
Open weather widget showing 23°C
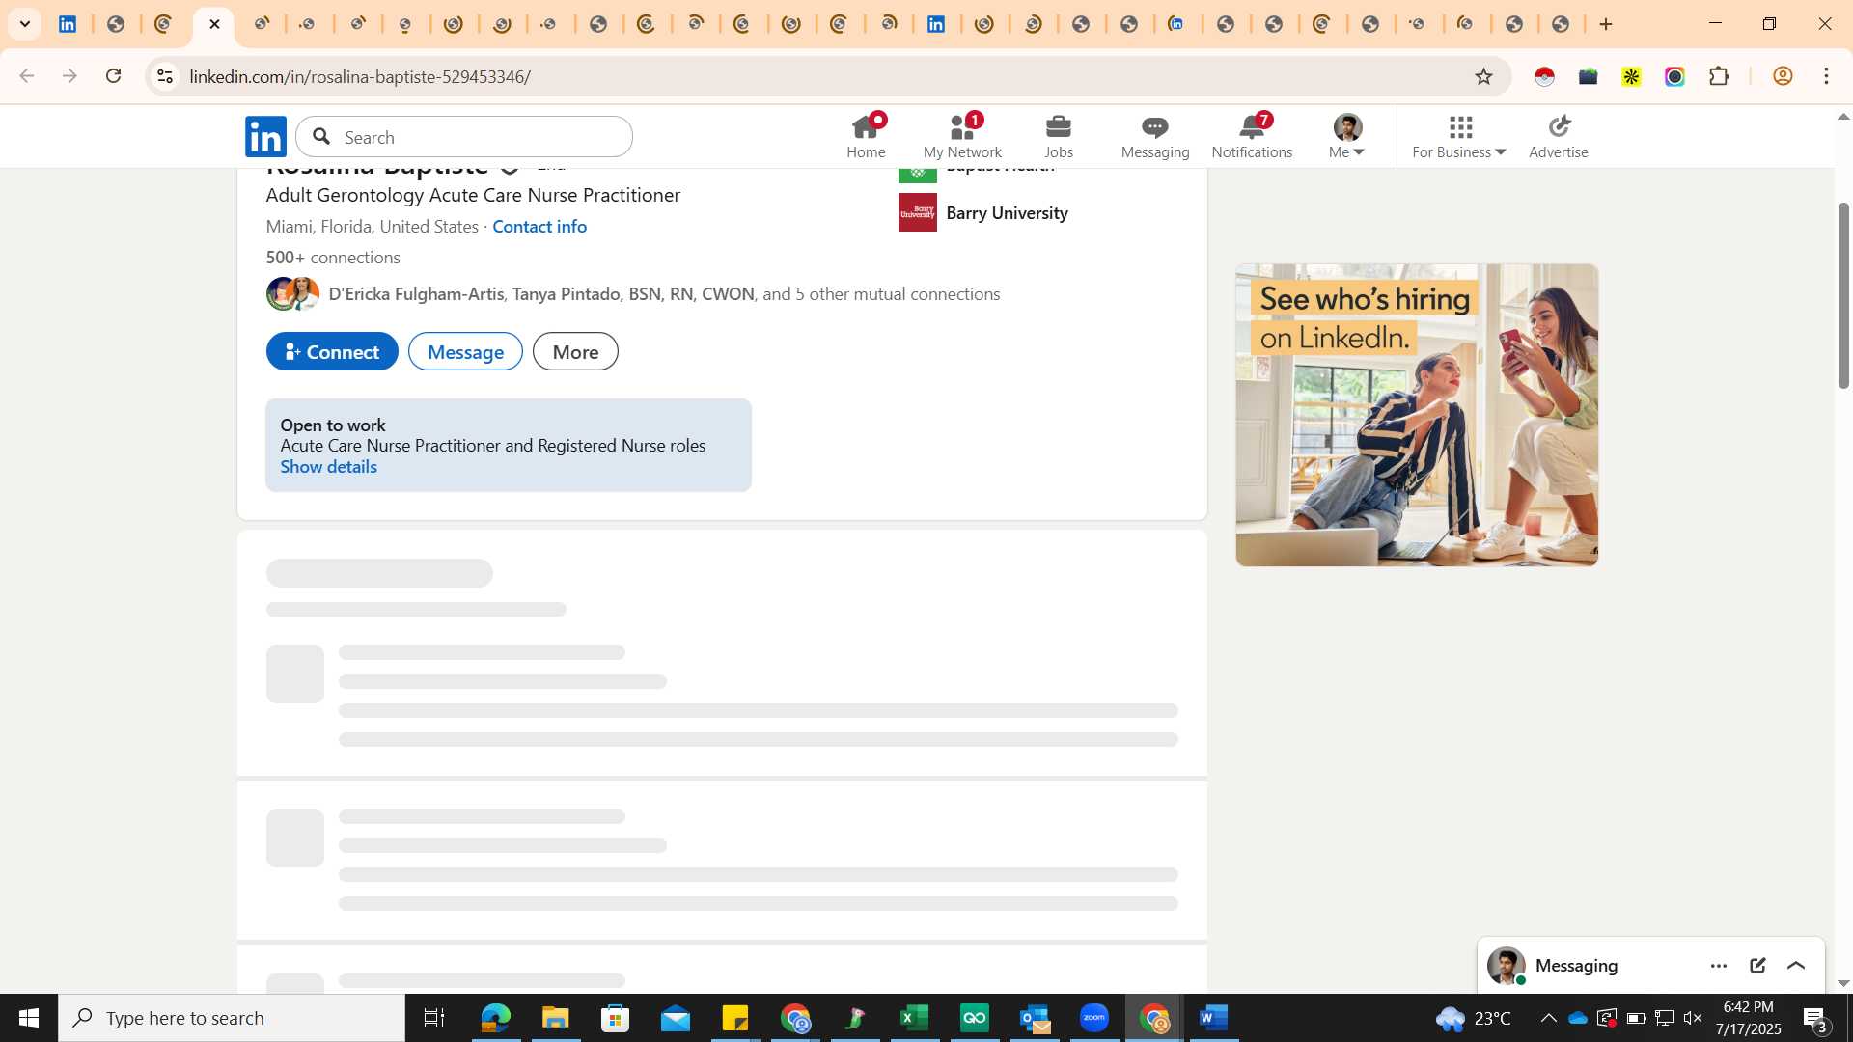click(x=1473, y=1018)
